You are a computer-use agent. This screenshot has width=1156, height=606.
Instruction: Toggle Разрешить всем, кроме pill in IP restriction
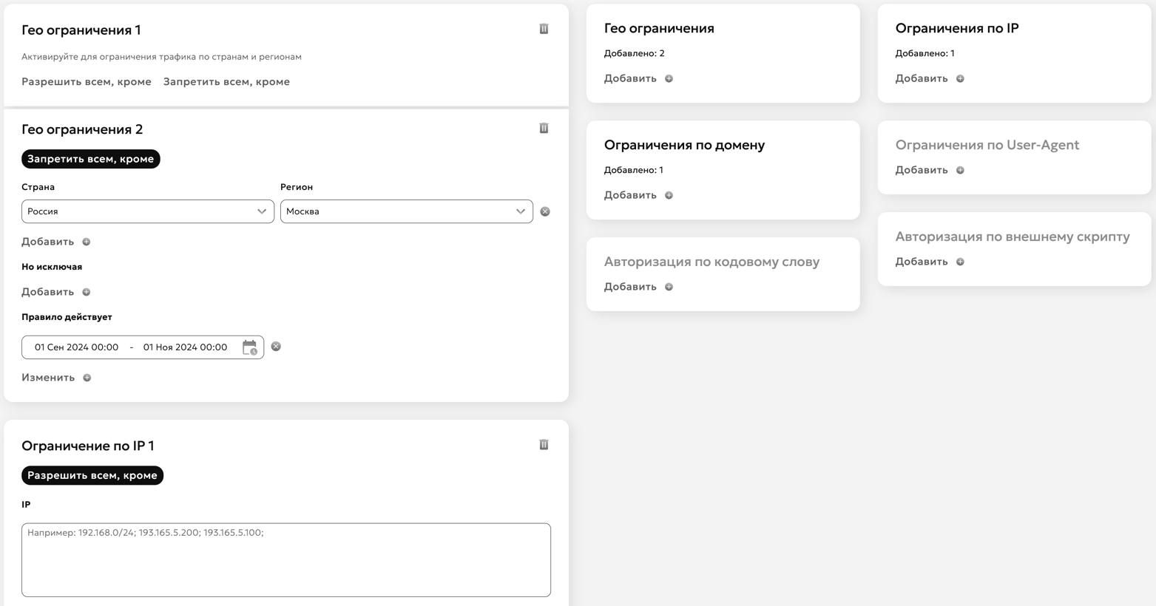(92, 475)
